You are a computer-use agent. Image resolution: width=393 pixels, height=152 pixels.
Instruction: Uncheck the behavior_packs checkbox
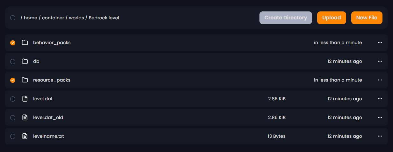click(x=13, y=43)
